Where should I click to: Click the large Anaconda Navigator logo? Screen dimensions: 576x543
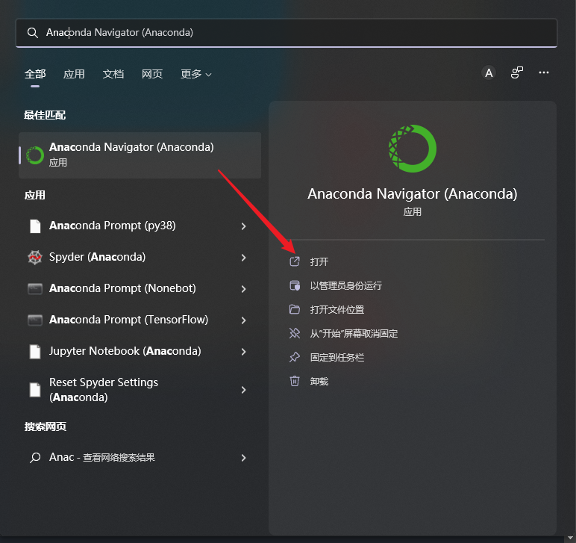[413, 149]
